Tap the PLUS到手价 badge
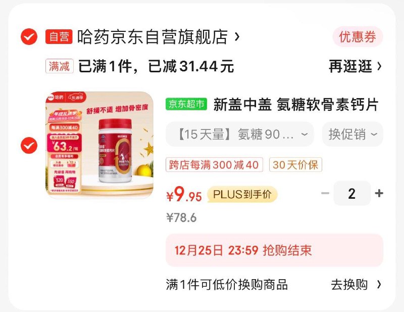 [x=242, y=194]
